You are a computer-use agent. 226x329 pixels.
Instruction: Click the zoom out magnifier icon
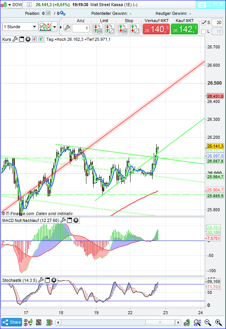point(208,322)
